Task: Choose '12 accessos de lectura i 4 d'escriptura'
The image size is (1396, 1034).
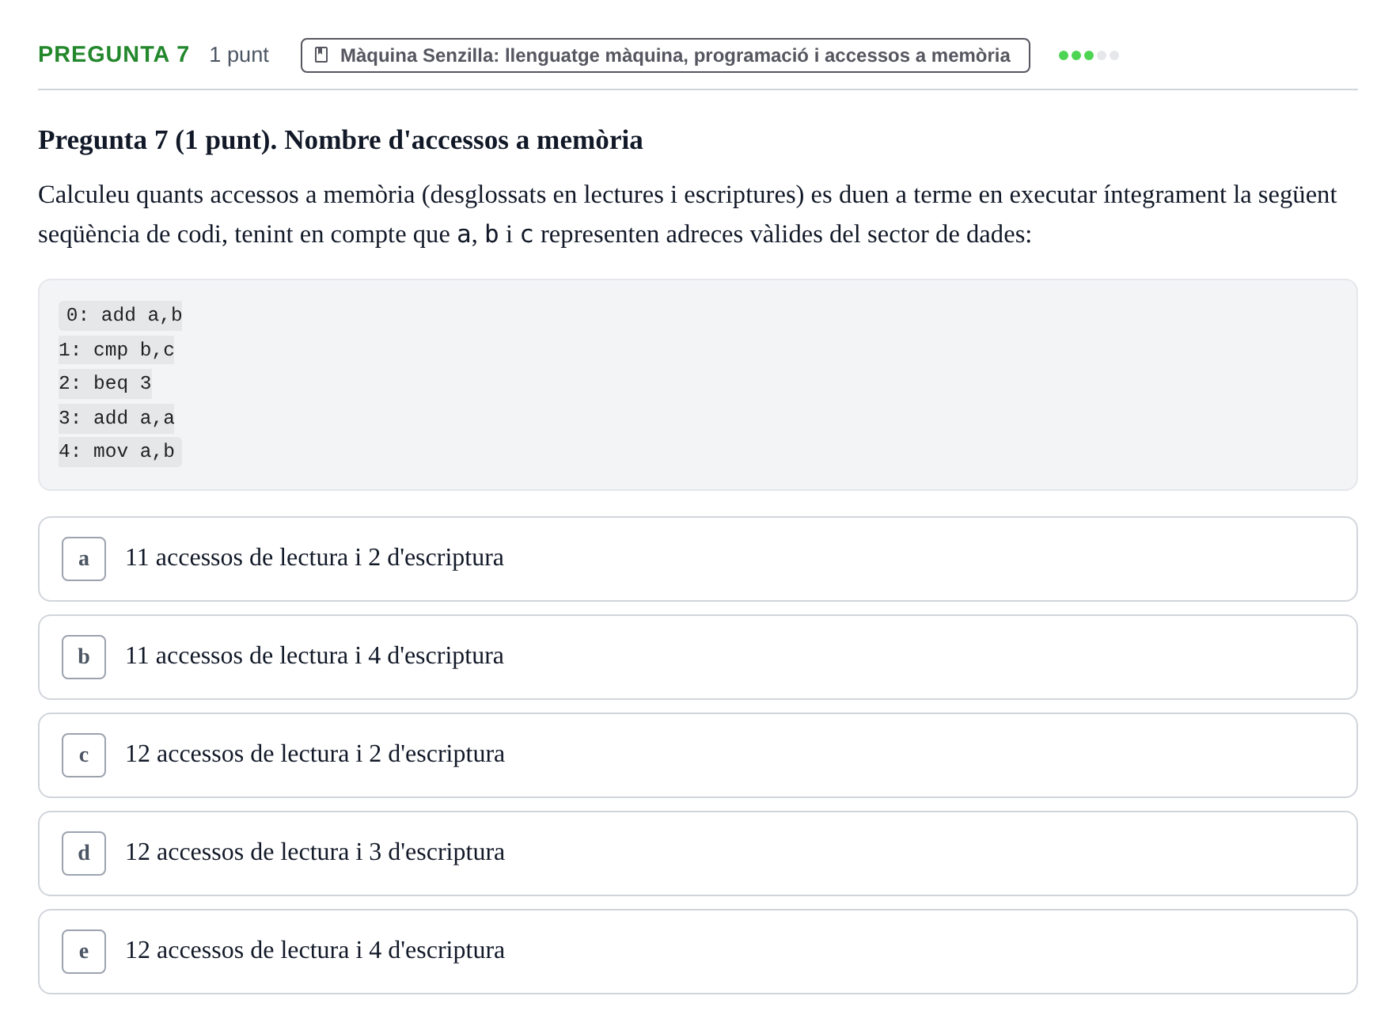Action: (x=698, y=952)
